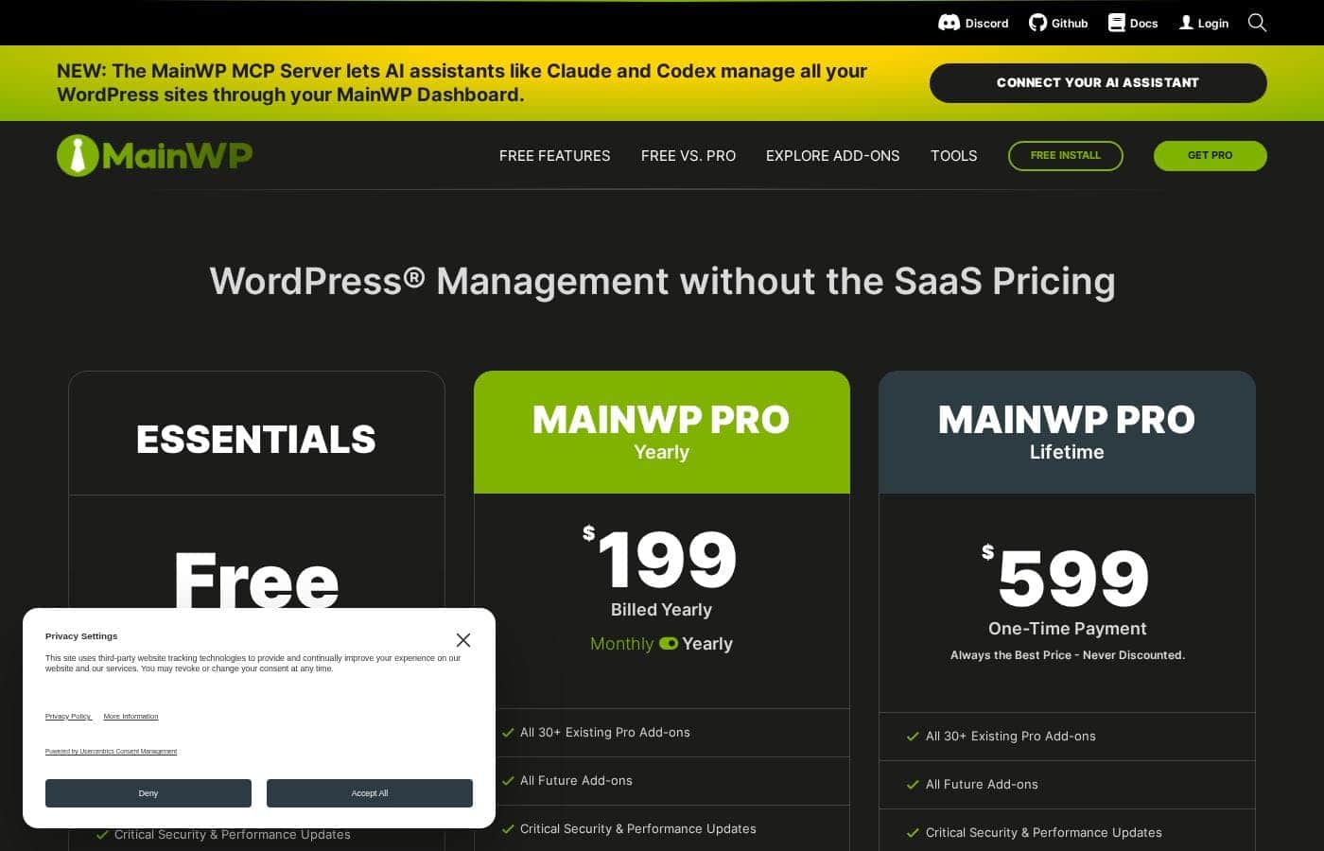This screenshot has height=851, width=1324.
Task: Click the main WordPress Management headline
Action: point(662,281)
